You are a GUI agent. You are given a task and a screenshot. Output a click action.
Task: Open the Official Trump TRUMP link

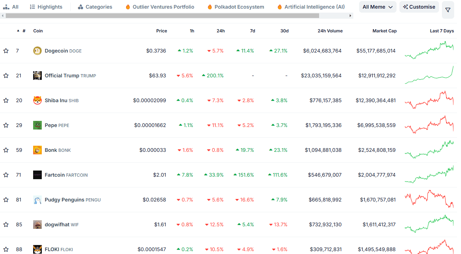click(x=70, y=76)
